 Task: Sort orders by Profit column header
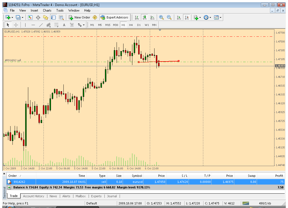tap(271, 176)
